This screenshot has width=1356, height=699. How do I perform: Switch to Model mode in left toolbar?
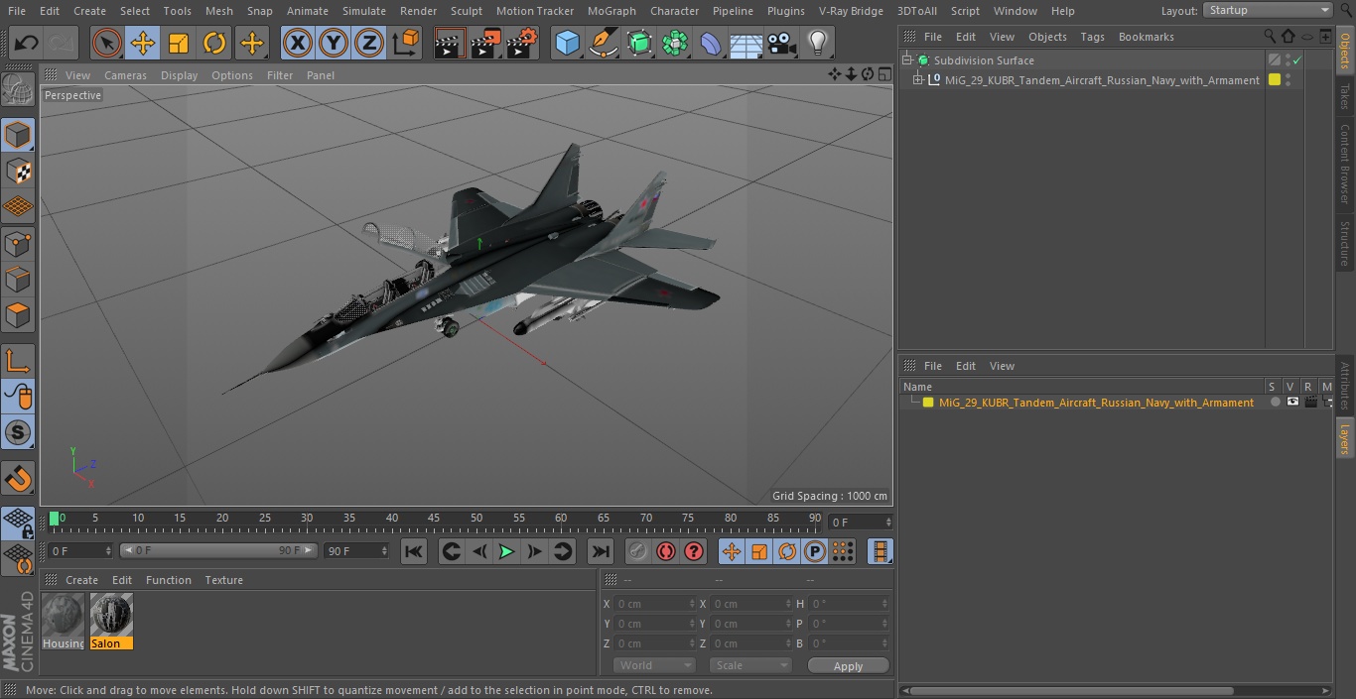point(18,135)
